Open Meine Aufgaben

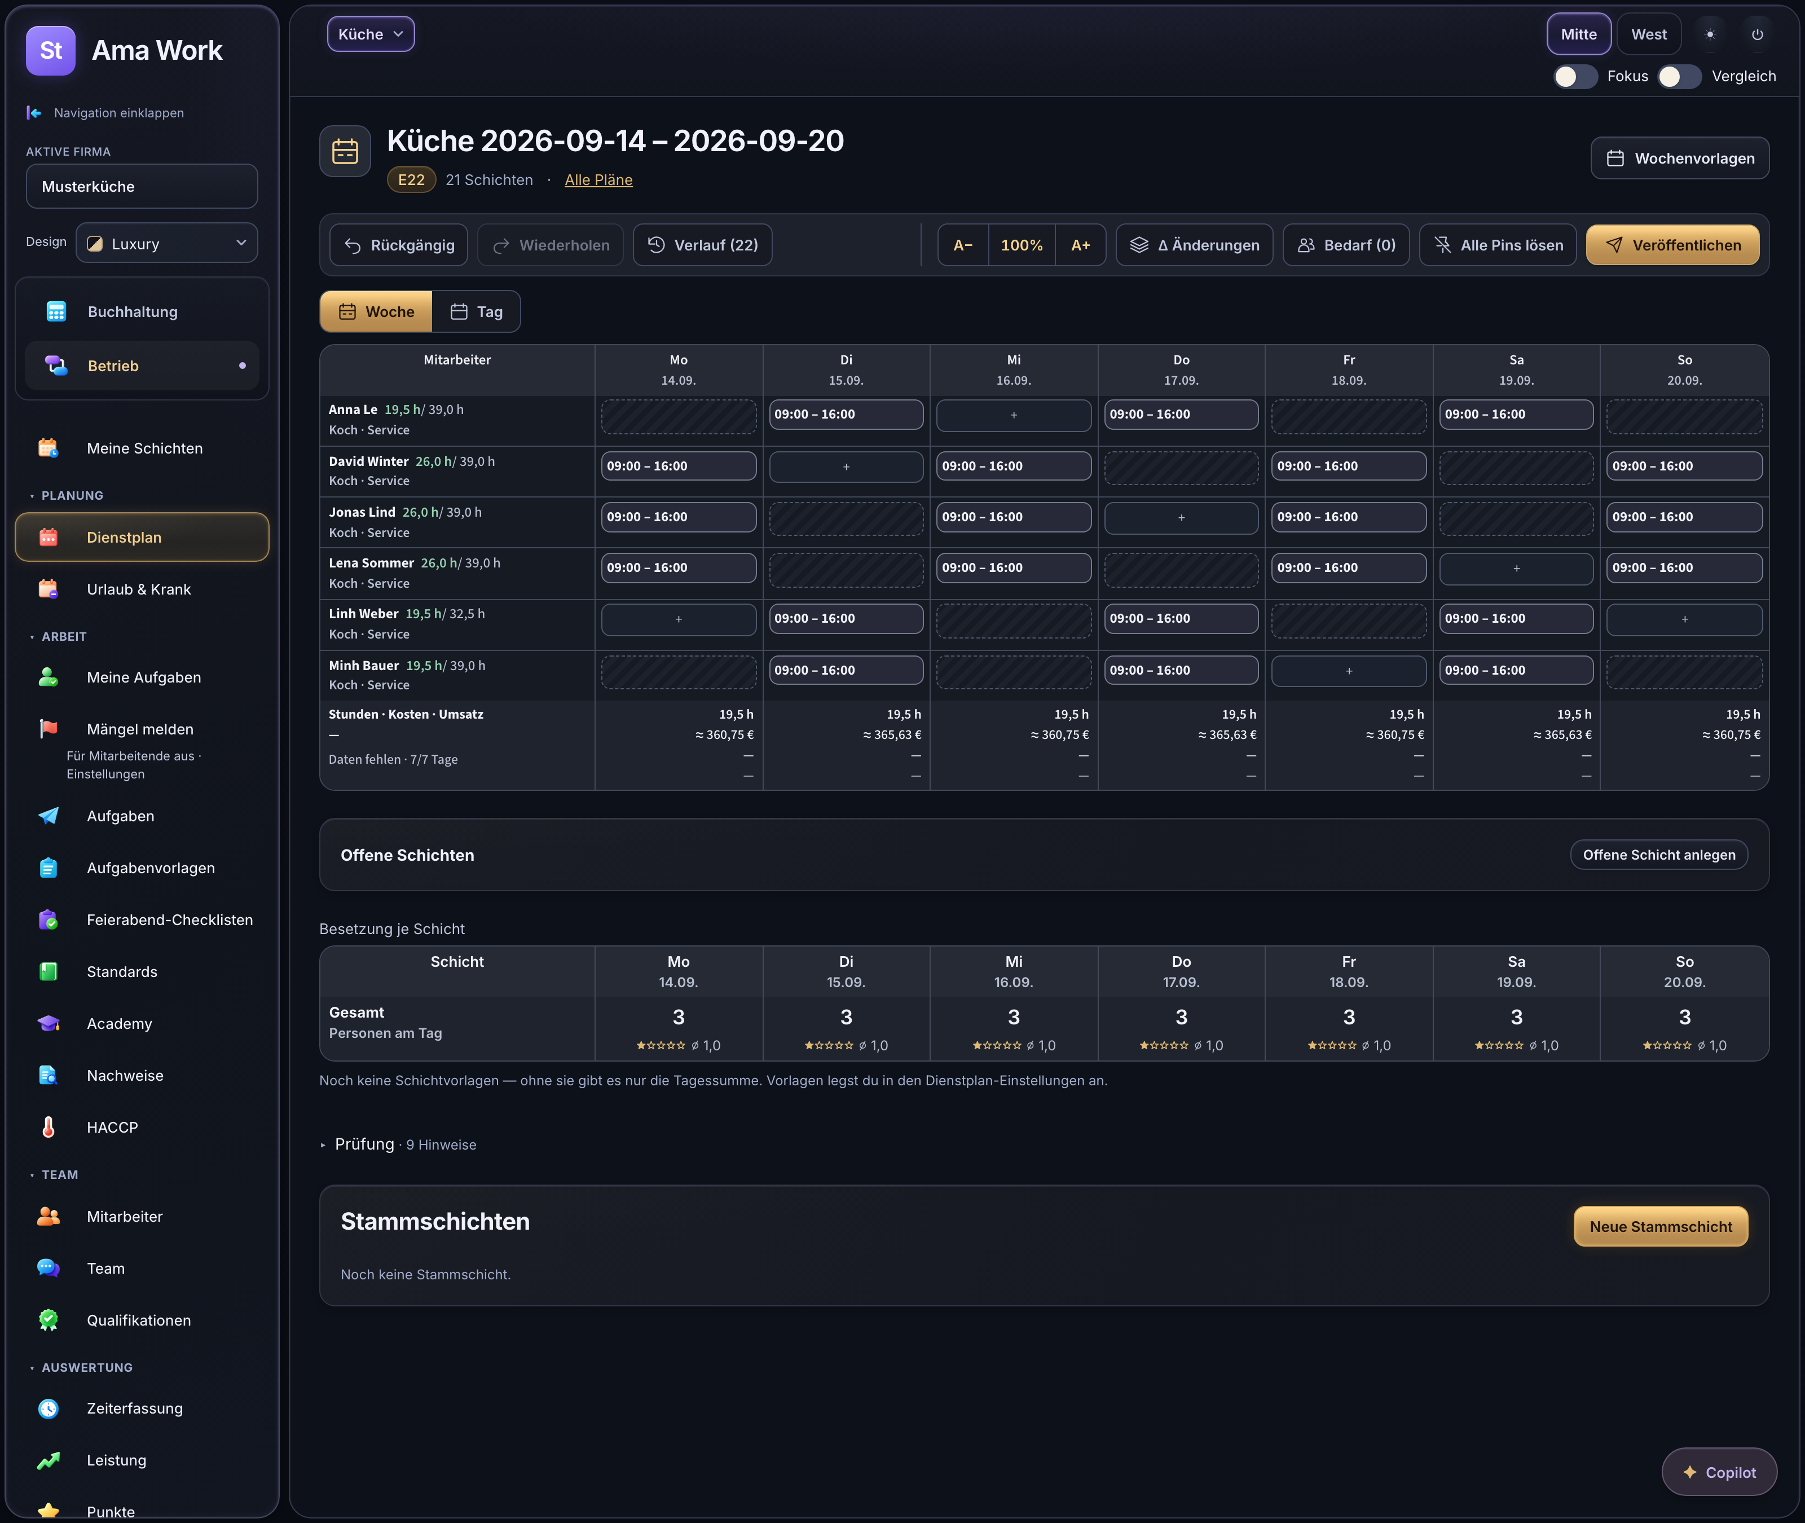[143, 678]
